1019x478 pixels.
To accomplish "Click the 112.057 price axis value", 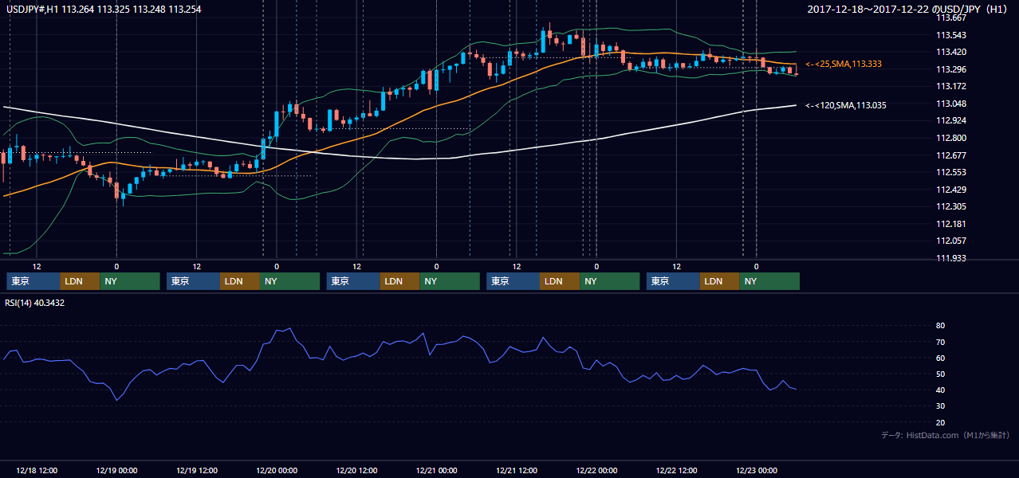I will (950, 241).
